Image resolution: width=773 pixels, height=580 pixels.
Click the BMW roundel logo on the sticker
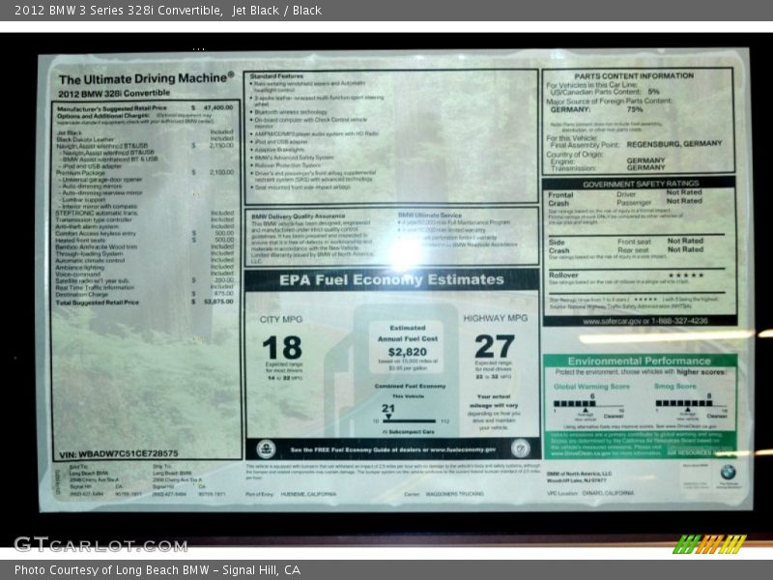tap(729, 473)
